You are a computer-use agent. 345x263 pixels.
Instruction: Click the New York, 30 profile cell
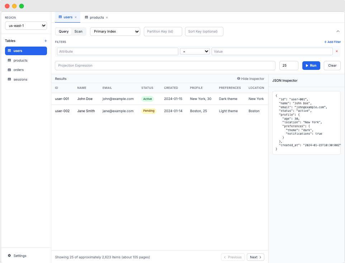tap(201, 99)
